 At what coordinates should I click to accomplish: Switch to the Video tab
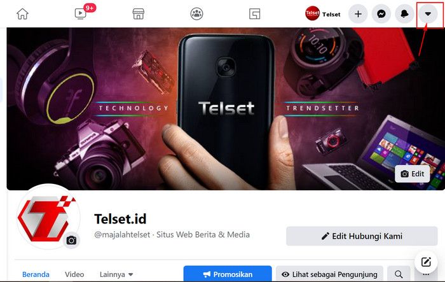click(x=74, y=274)
